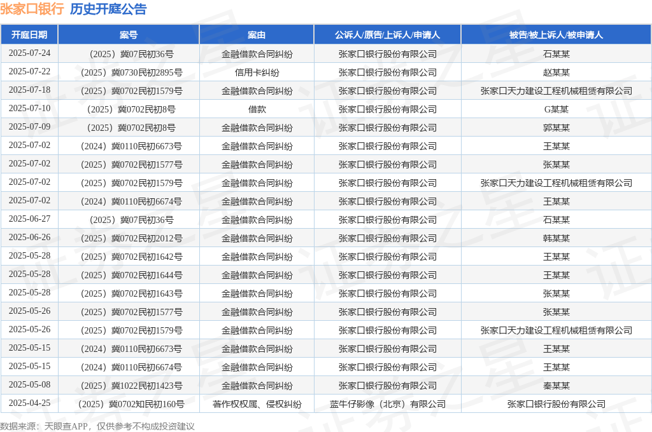Click defendant G某某
652x432 pixels.
556,109
